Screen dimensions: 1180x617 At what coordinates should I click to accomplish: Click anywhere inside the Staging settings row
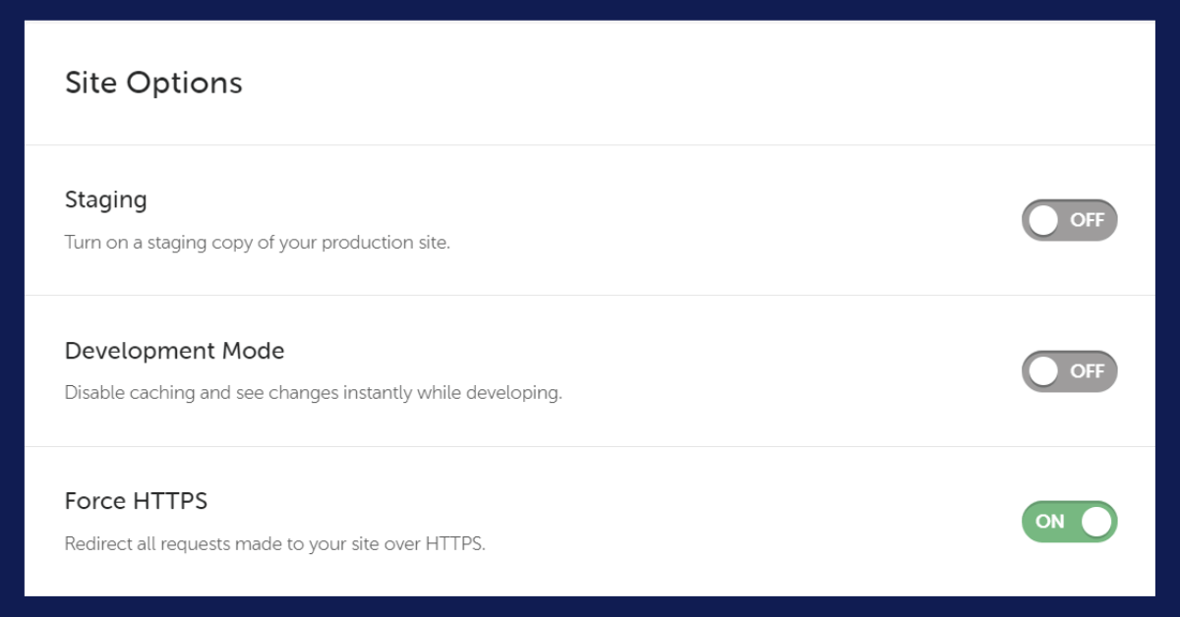pyautogui.click(x=590, y=220)
